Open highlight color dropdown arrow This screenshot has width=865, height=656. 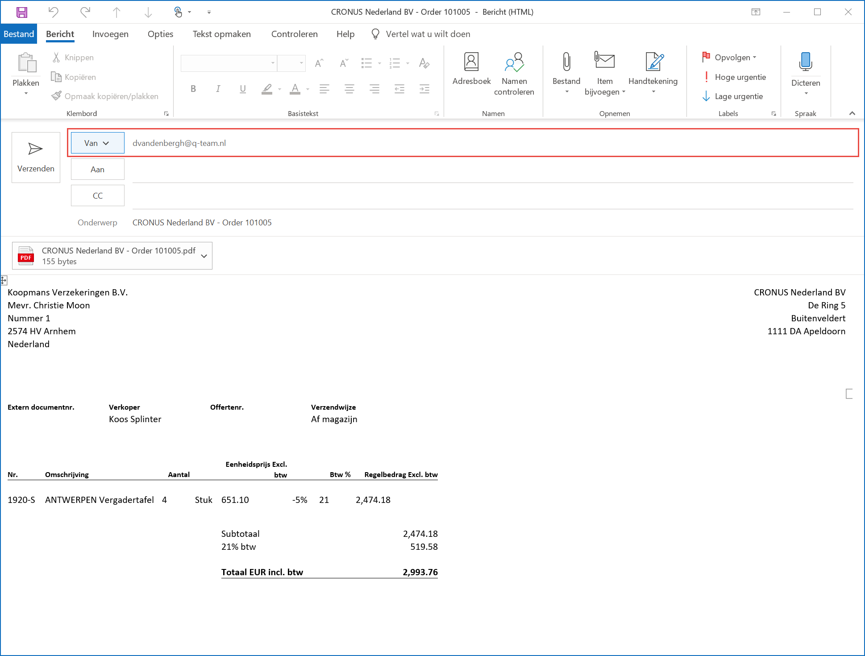tap(280, 89)
